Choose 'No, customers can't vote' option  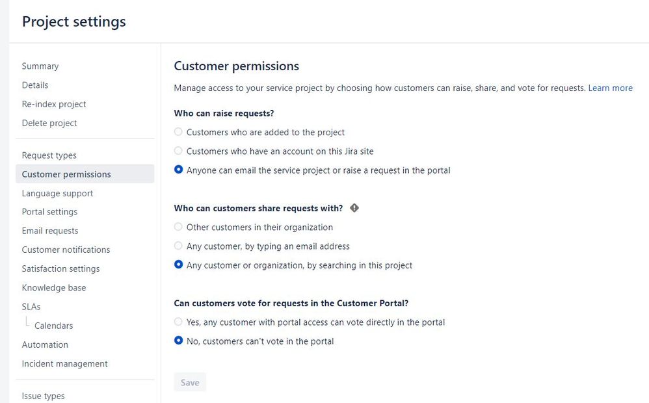(179, 341)
